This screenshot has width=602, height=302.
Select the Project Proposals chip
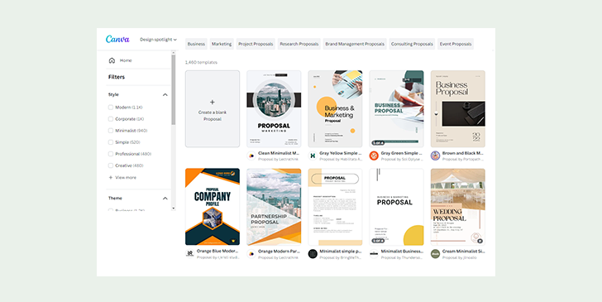coord(256,44)
